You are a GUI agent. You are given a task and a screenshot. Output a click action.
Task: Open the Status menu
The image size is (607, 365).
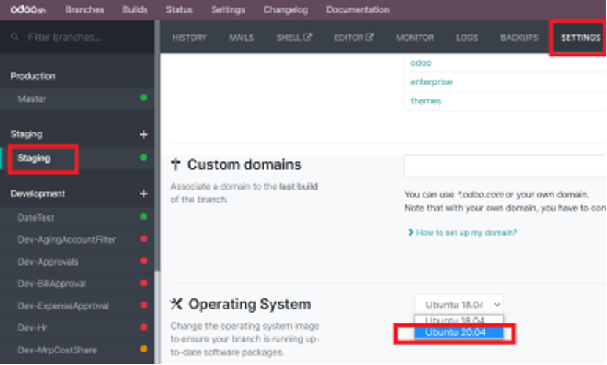tap(180, 9)
